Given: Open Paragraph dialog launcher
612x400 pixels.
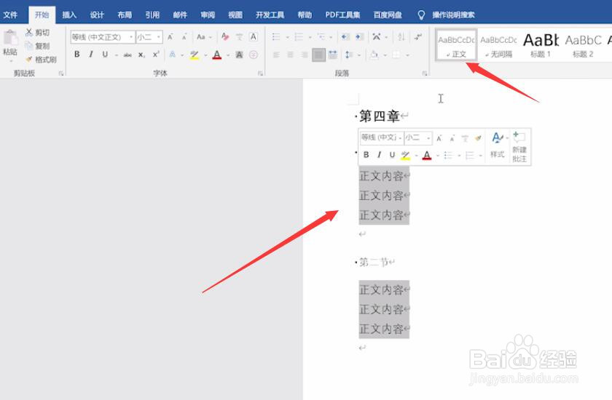Looking at the screenshot, I should pos(425,73).
